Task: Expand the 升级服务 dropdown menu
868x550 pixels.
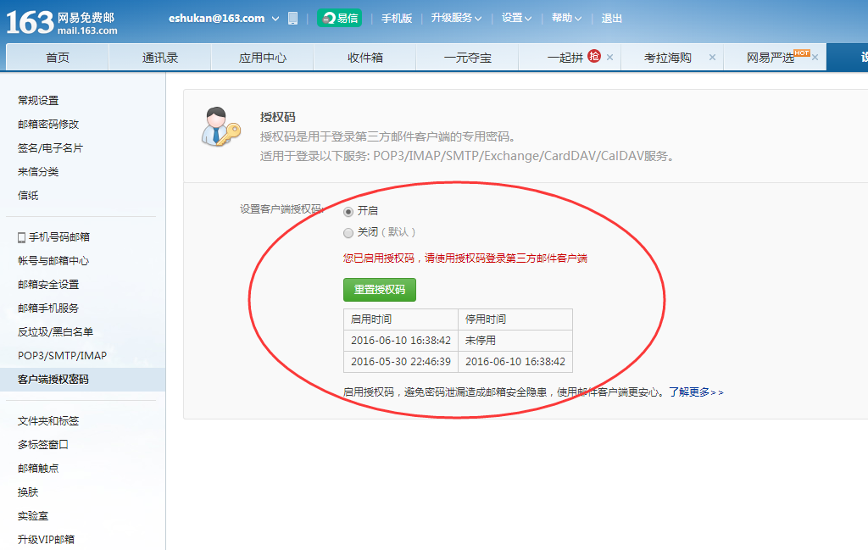Action: [x=455, y=17]
